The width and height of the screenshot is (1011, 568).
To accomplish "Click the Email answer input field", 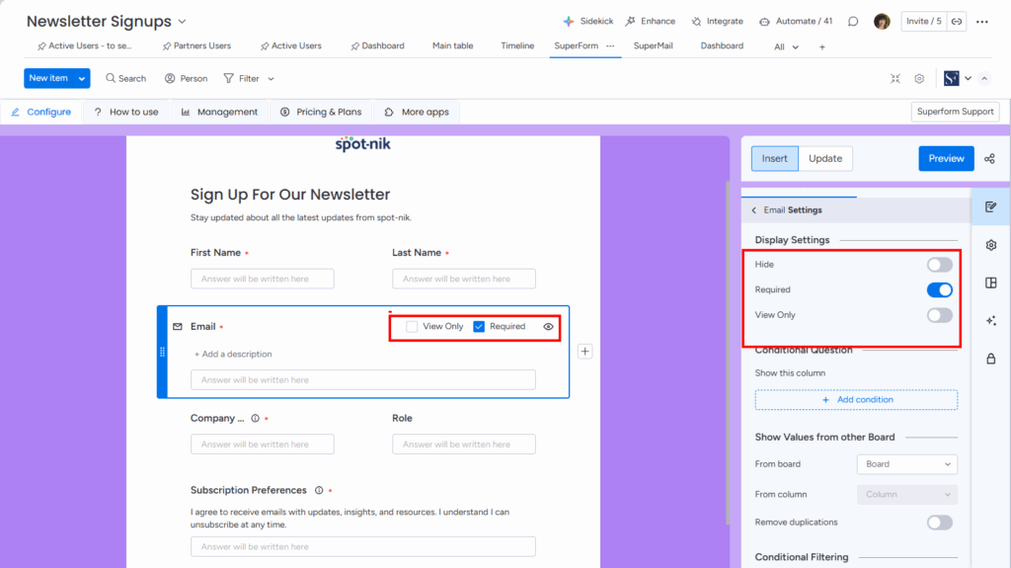I will tap(364, 380).
